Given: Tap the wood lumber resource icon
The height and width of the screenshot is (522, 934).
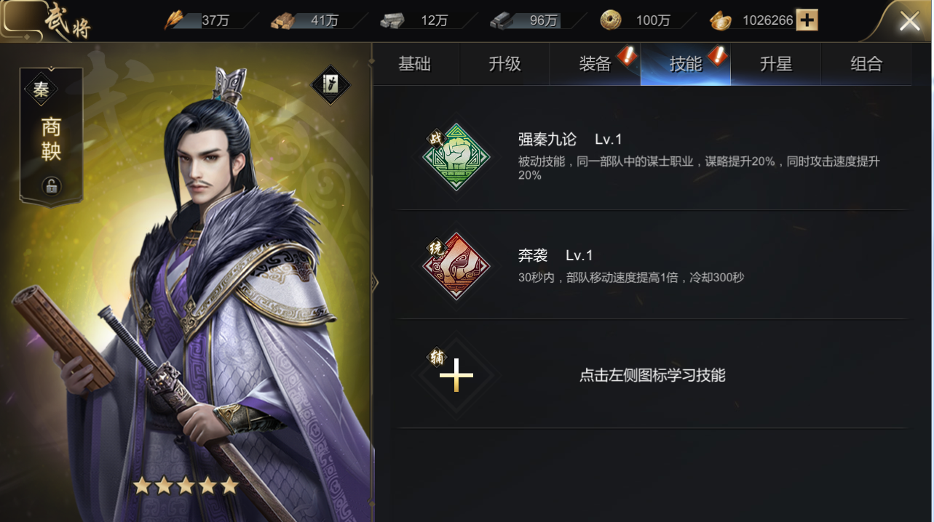Looking at the screenshot, I should tap(282, 21).
